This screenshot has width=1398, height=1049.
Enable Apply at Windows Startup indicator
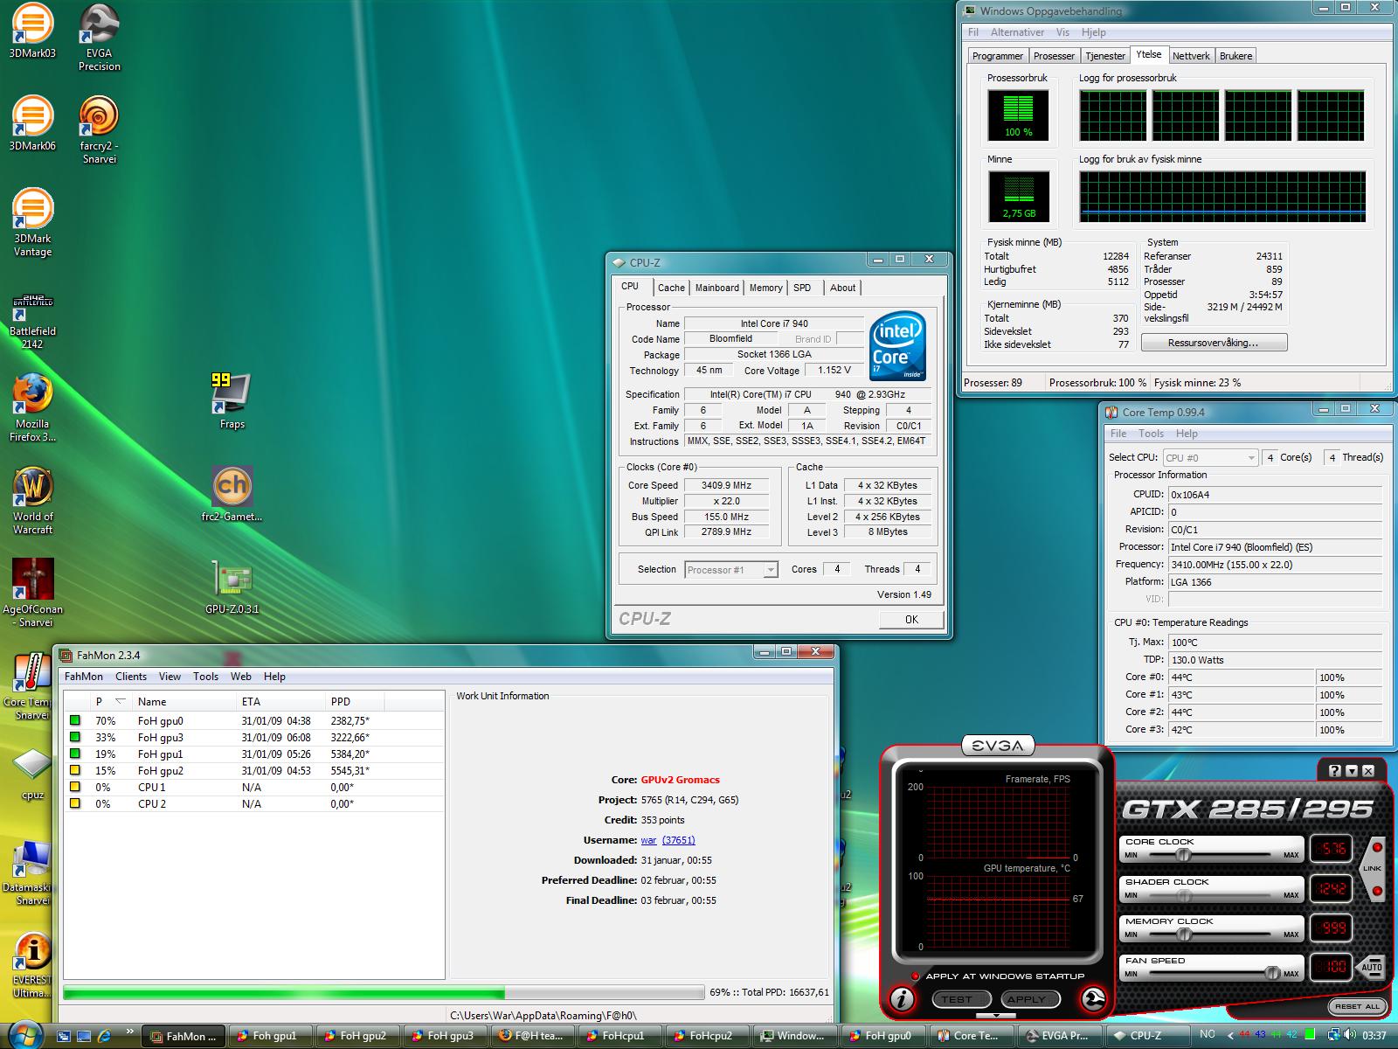pyautogui.click(x=915, y=976)
